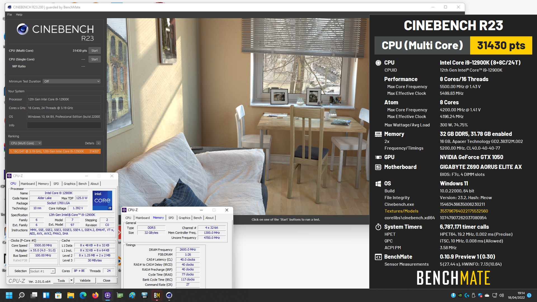
Task: Click the yellow Textures/Models hash line
Action: coord(436,211)
